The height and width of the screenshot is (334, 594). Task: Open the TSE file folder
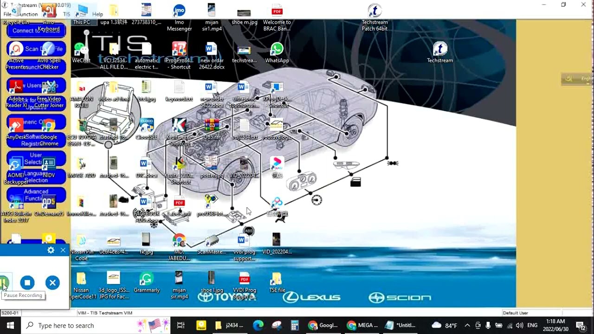277,282
